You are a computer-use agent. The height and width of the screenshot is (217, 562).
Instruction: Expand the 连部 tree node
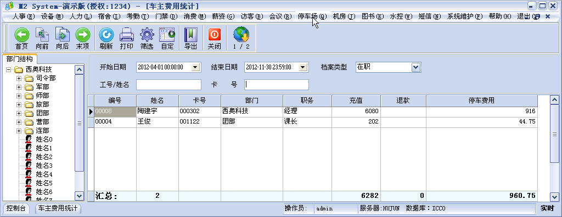[x=19, y=131]
